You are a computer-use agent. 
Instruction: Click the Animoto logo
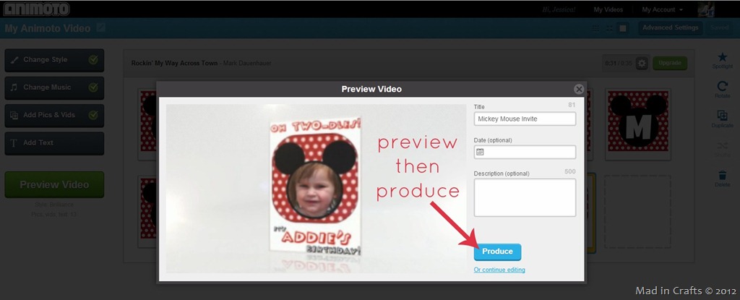[36, 9]
